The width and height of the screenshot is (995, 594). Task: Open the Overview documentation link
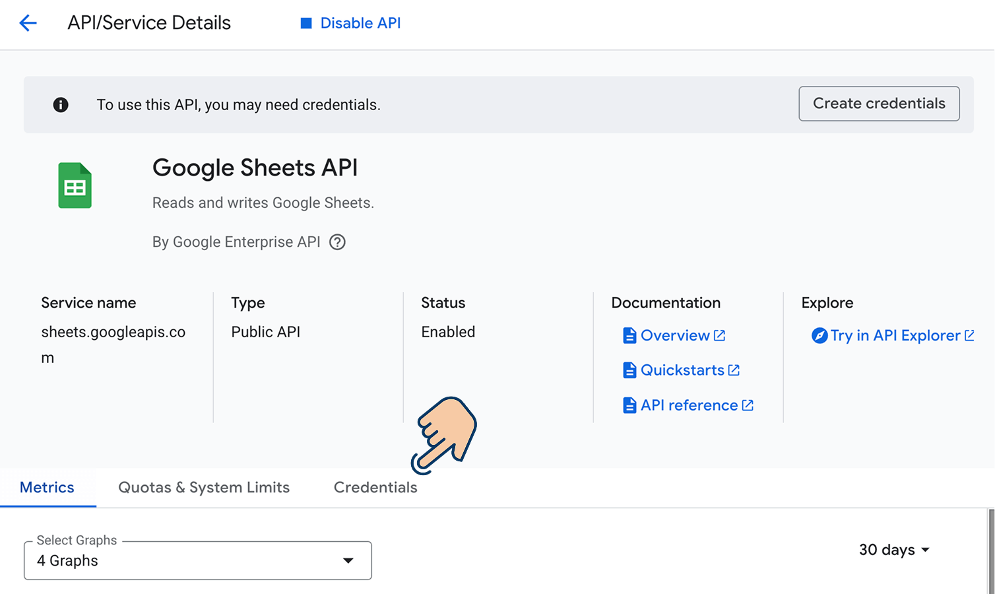point(674,335)
